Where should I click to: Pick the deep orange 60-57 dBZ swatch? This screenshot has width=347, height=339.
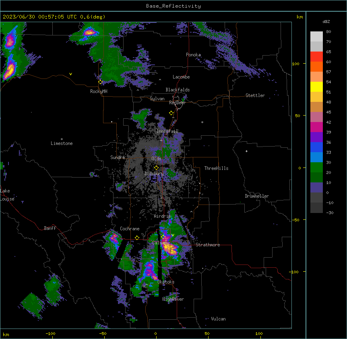[x=316, y=66]
